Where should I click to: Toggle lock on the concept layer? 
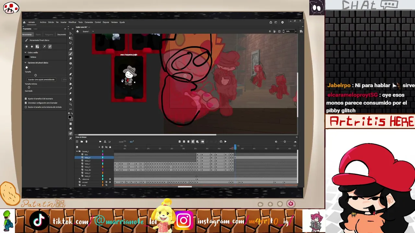coord(110,182)
